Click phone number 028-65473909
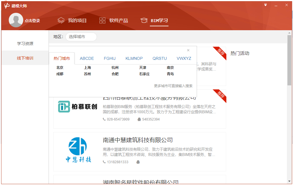The image size is (293, 185). tap(118, 119)
